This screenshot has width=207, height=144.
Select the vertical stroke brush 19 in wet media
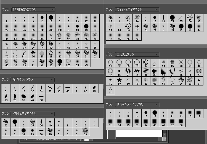point(163,19)
